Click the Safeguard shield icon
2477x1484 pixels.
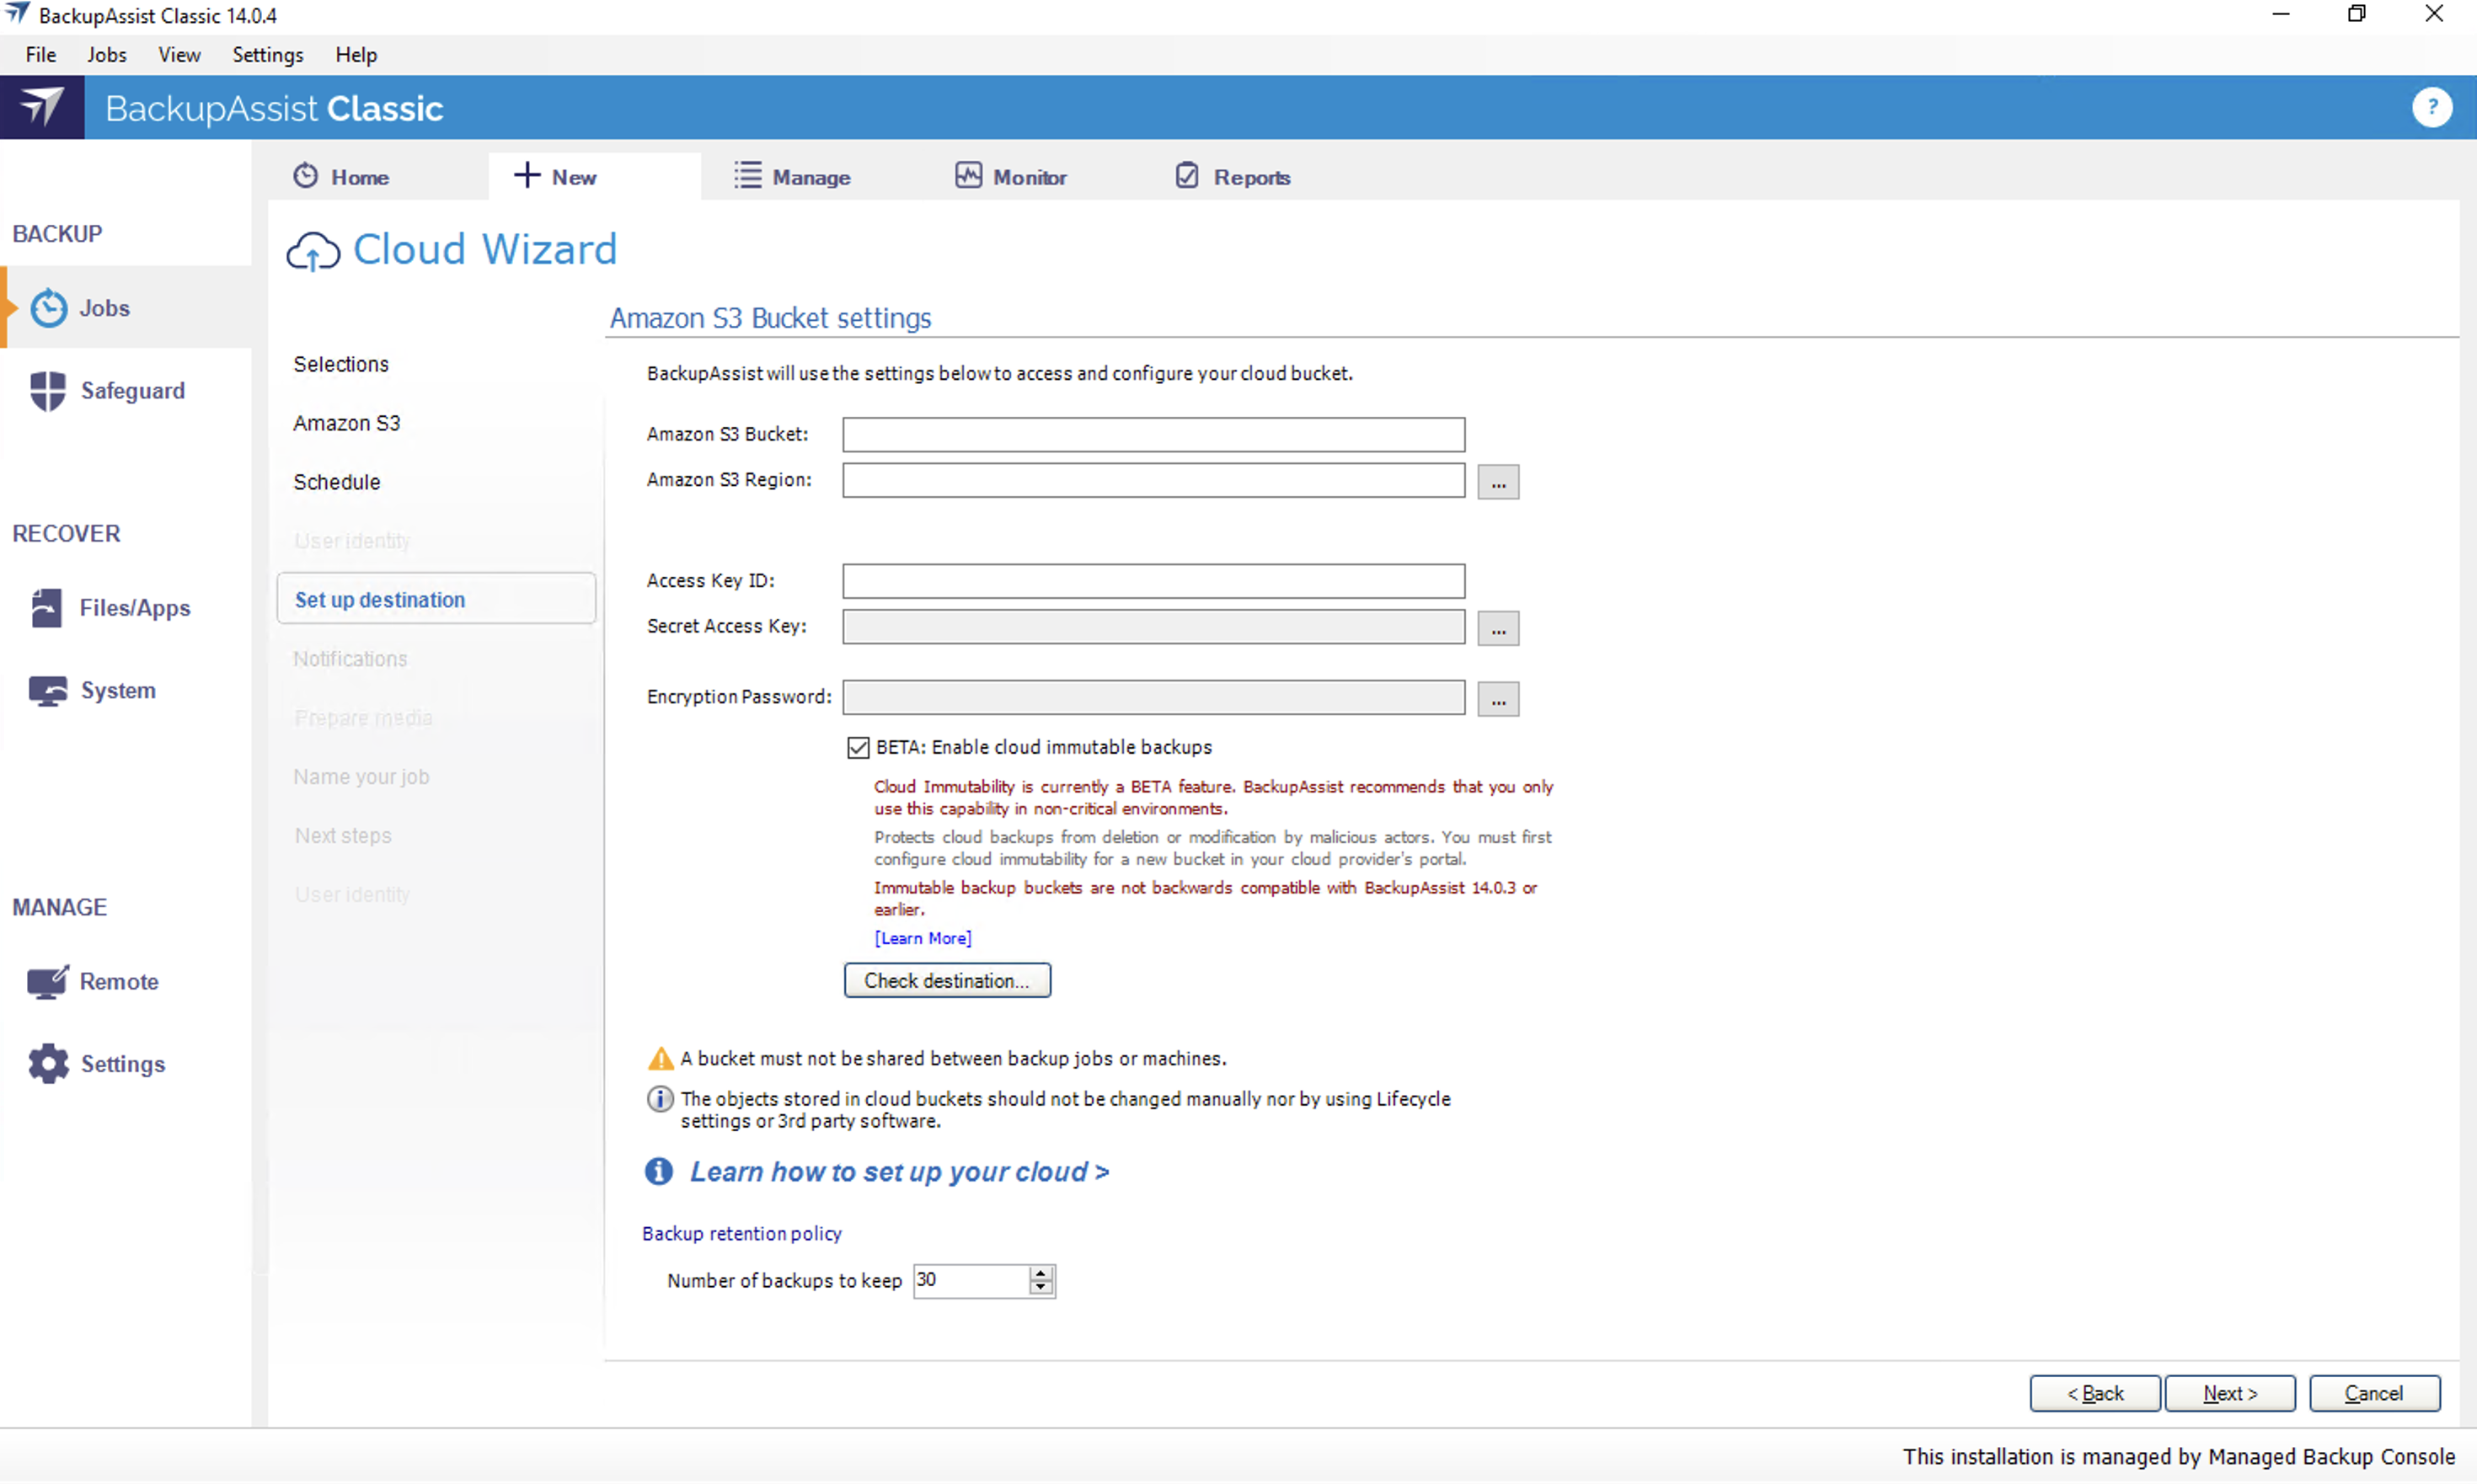pos(47,391)
